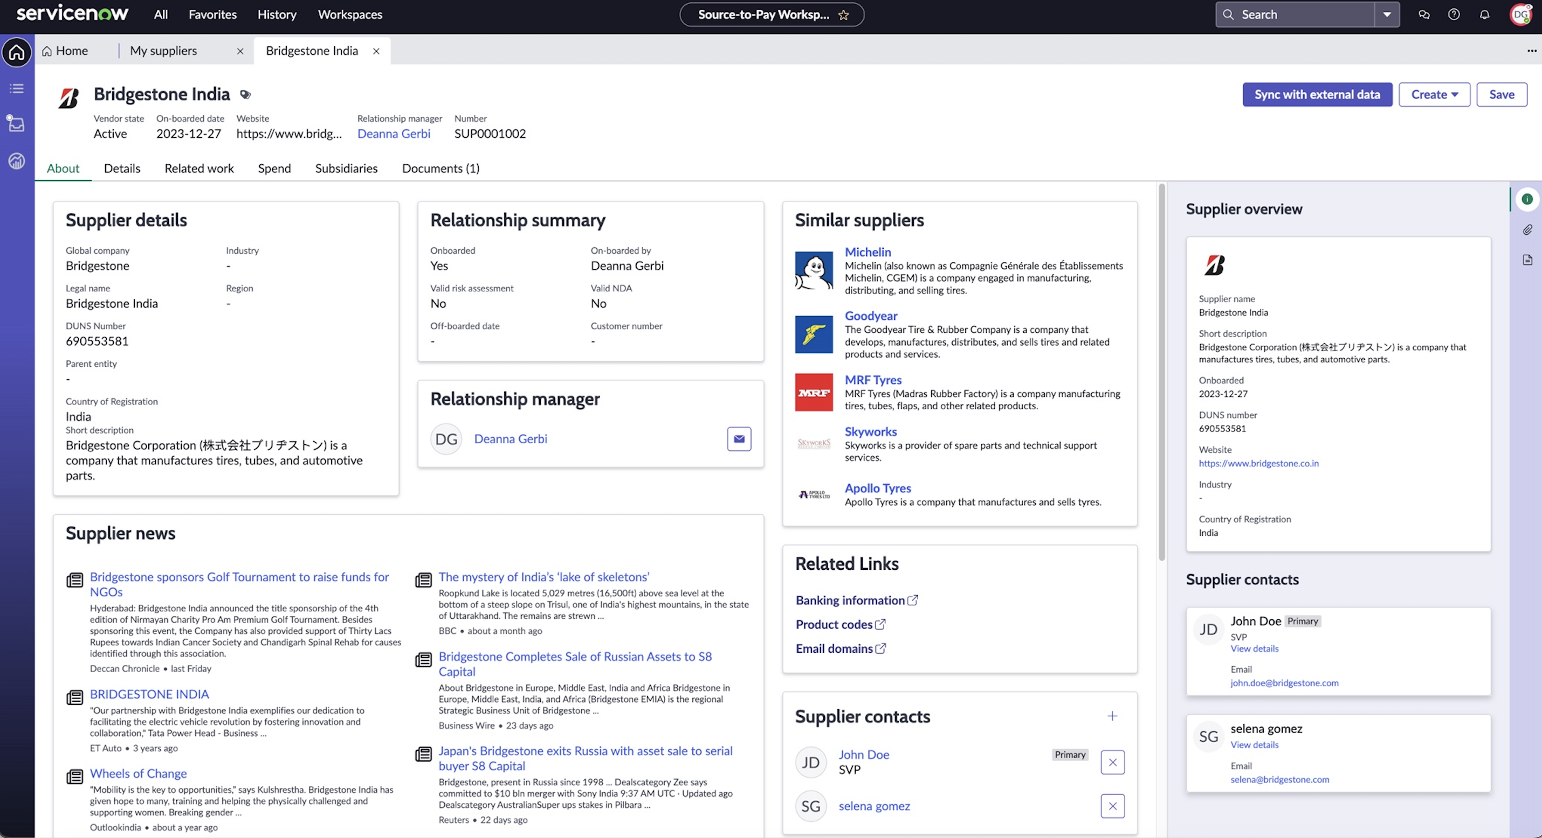
Task: Open the notifications bell
Action: 1484,15
